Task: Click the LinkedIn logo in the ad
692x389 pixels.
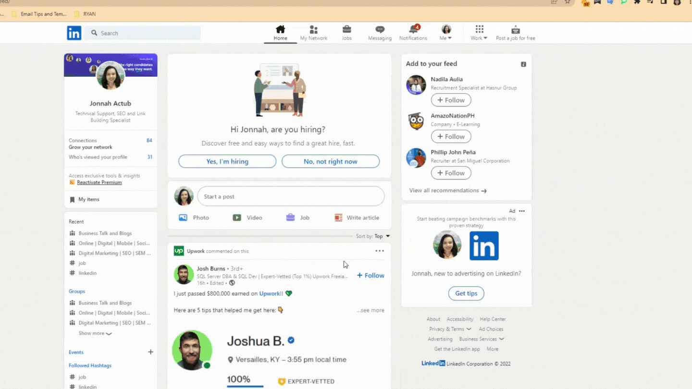Action: tap(484, 246)
